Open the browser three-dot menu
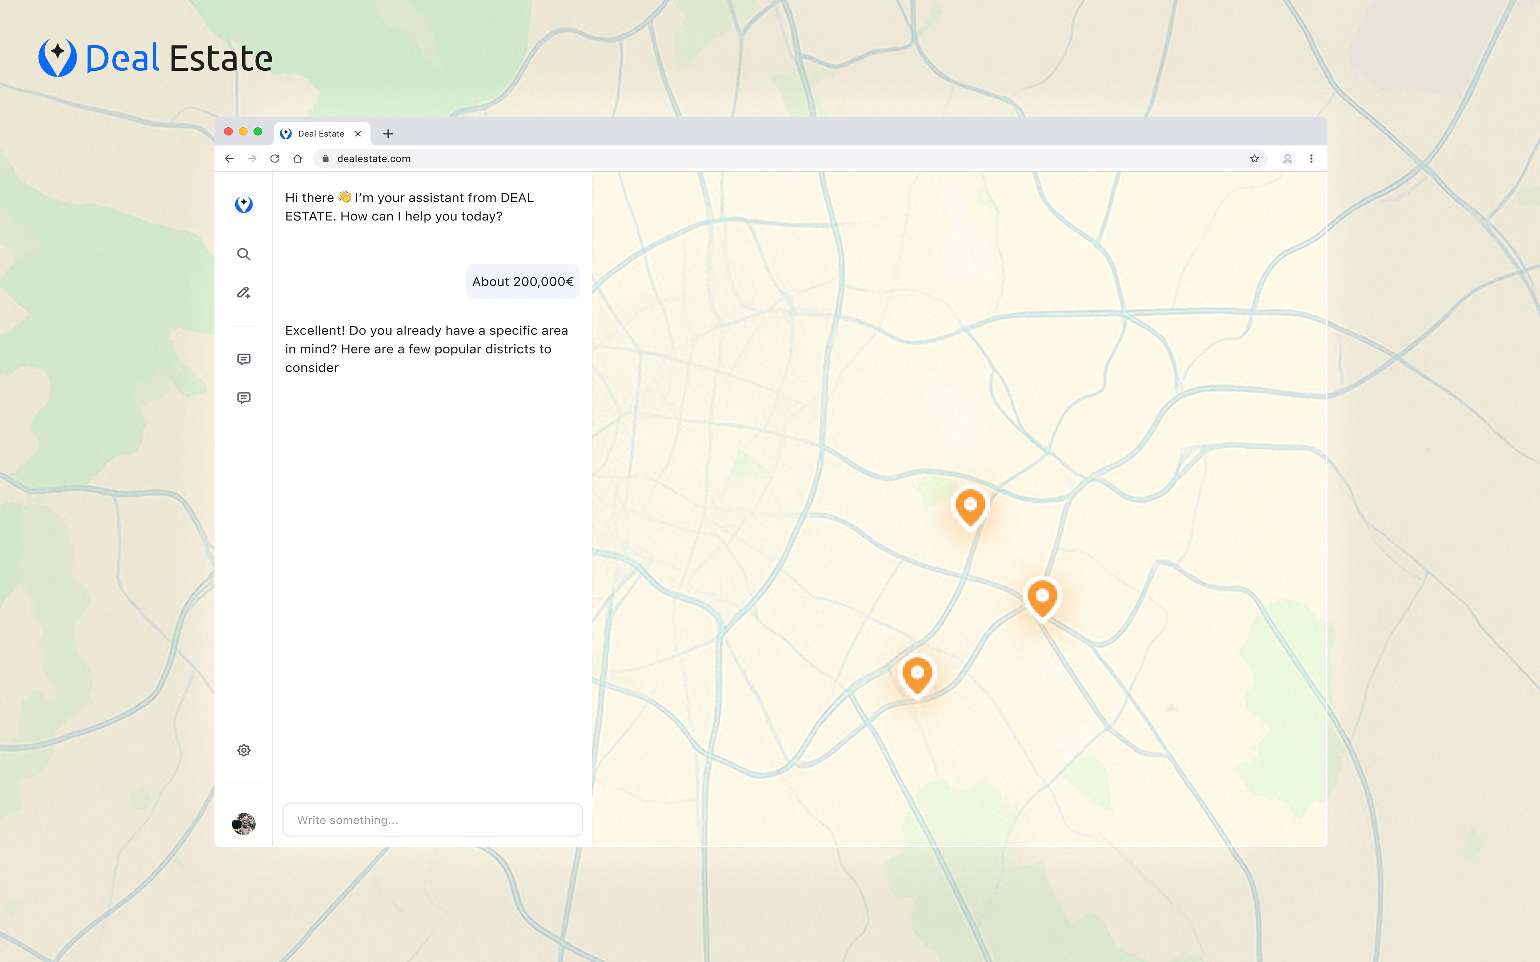Image resolution: width=1540 pixels, height=962 pixels. [x=1311, y=159]
